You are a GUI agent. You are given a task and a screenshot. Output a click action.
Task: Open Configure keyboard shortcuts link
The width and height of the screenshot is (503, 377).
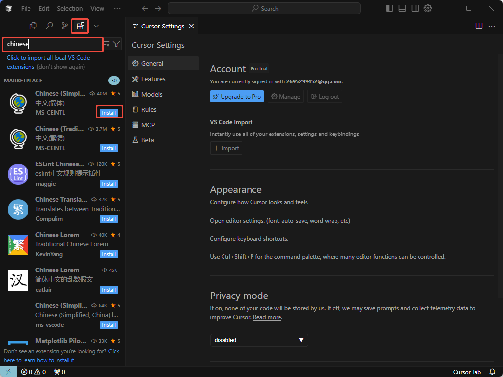(249, 239)
